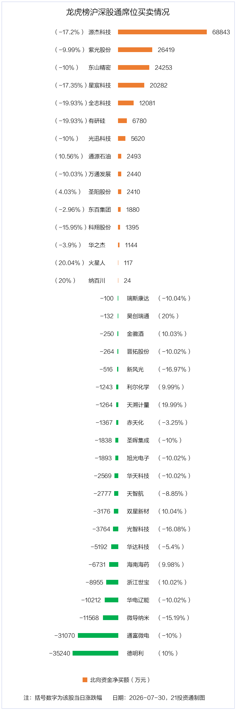Click the 华达科技 green bar

[115, 547]
